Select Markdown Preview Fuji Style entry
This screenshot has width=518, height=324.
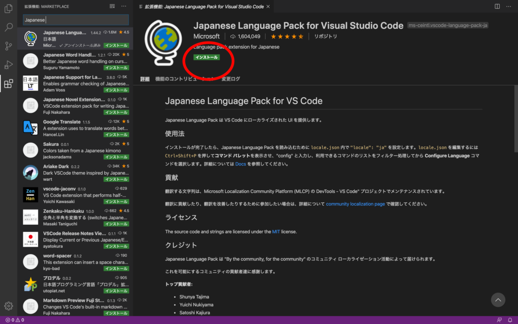coord(75,306)
